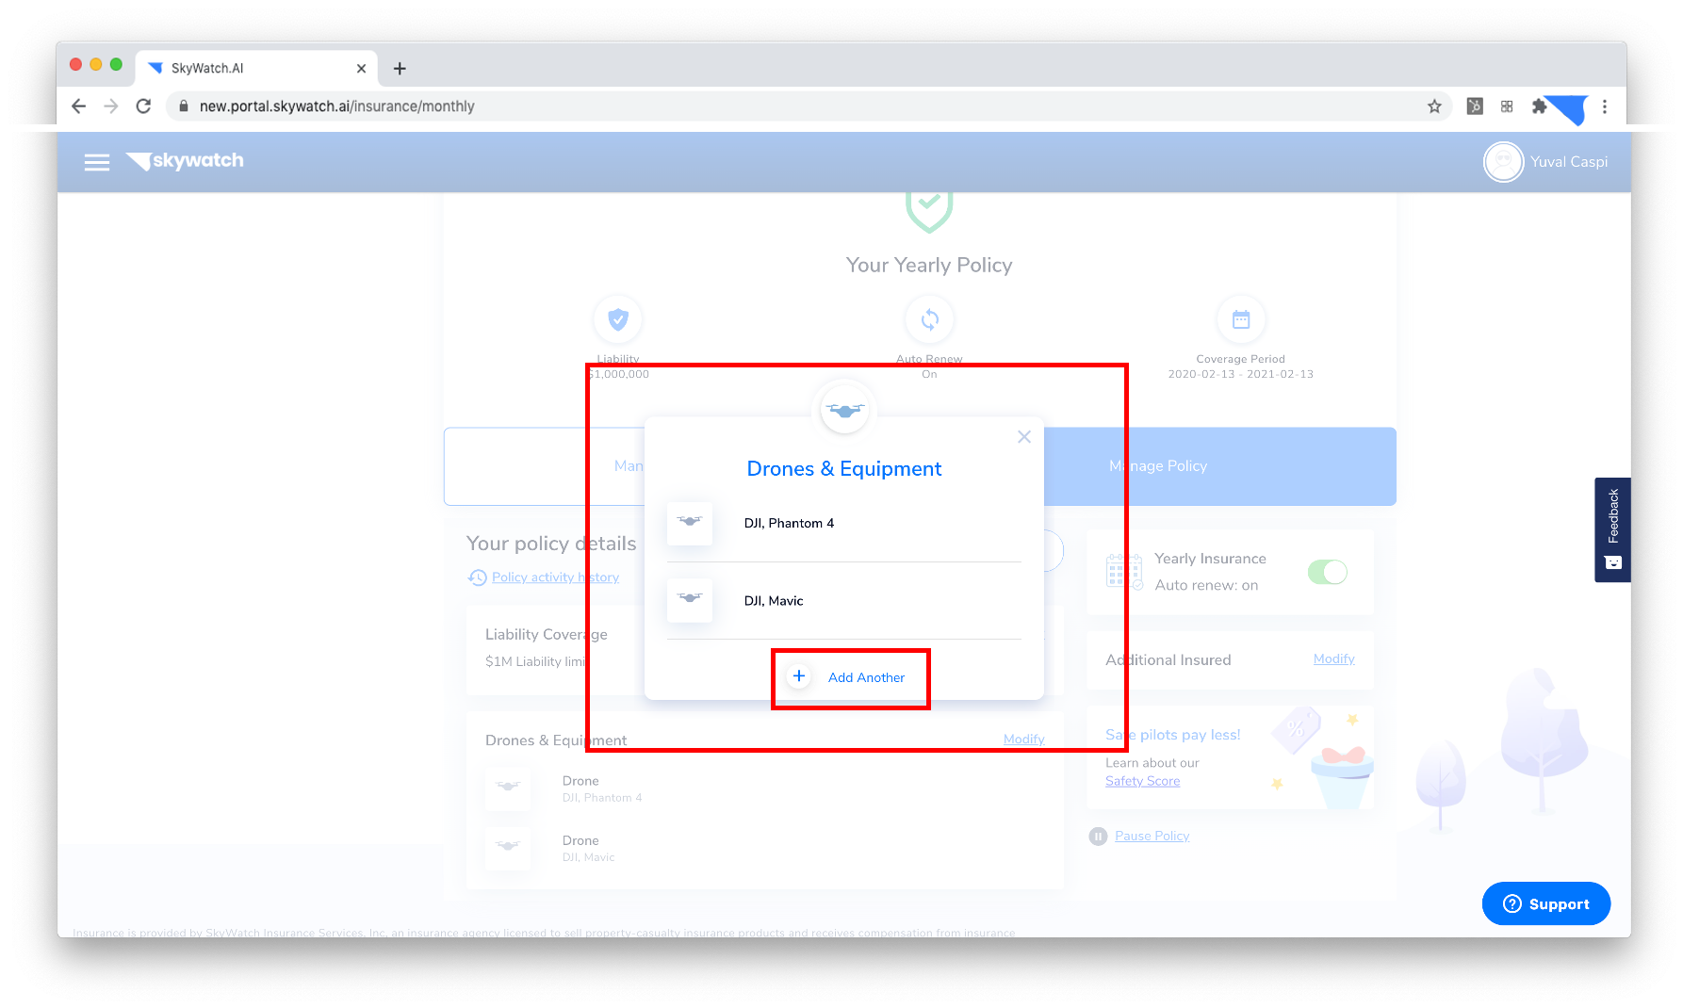Go back in browser
This screenshot has height=1008, width=1683.
79,106
